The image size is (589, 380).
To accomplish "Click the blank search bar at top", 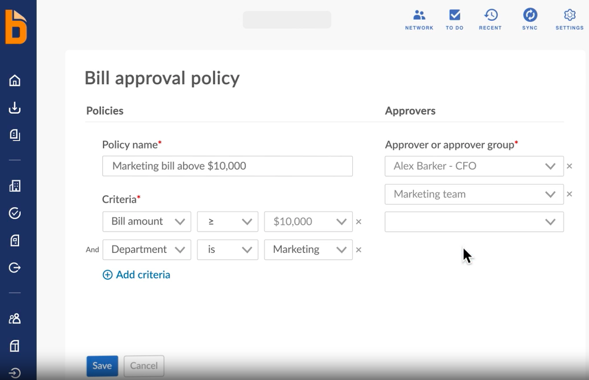I will [287, 20].
